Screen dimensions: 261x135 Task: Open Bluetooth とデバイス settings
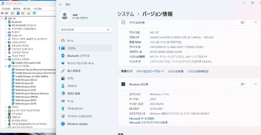(x=85, y=56)
